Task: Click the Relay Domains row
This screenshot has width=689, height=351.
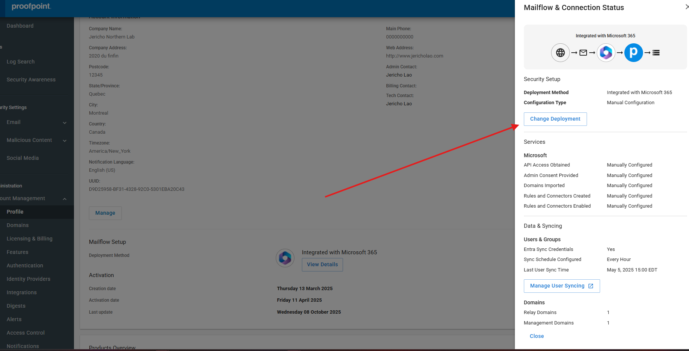Action: pyautogui.click(x=567, y=313)
